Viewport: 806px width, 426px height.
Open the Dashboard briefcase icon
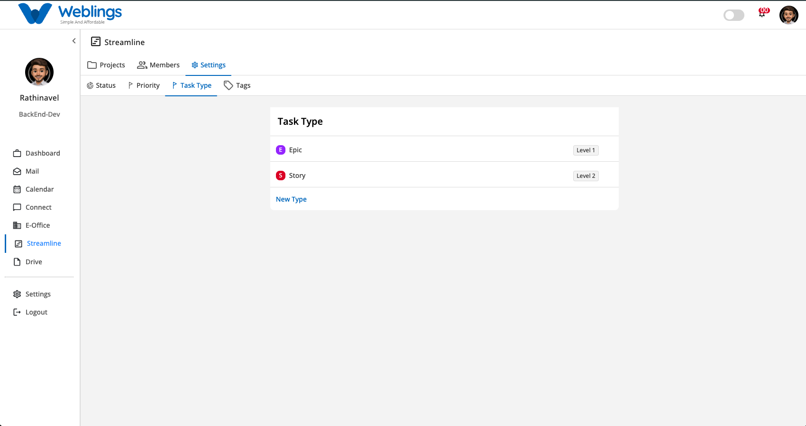click(17, 153)
